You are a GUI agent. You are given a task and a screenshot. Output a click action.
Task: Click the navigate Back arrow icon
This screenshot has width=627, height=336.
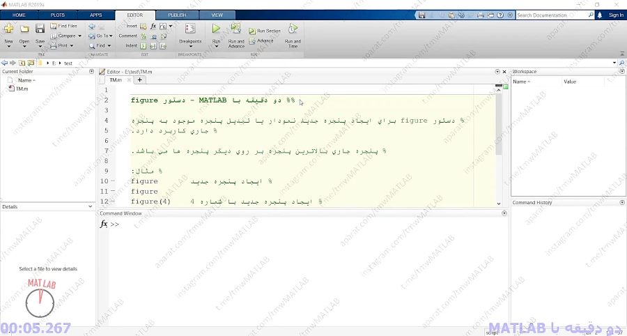(x=91, y=26)
